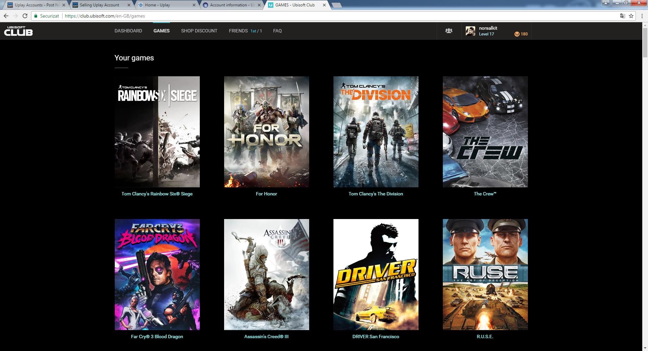648x351 pixels.
Task: Open the DASHBOARD nav item
Action: click(128, 31)
